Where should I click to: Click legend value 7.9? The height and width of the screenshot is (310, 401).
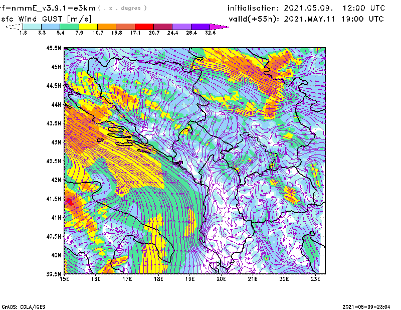(79, 33)
